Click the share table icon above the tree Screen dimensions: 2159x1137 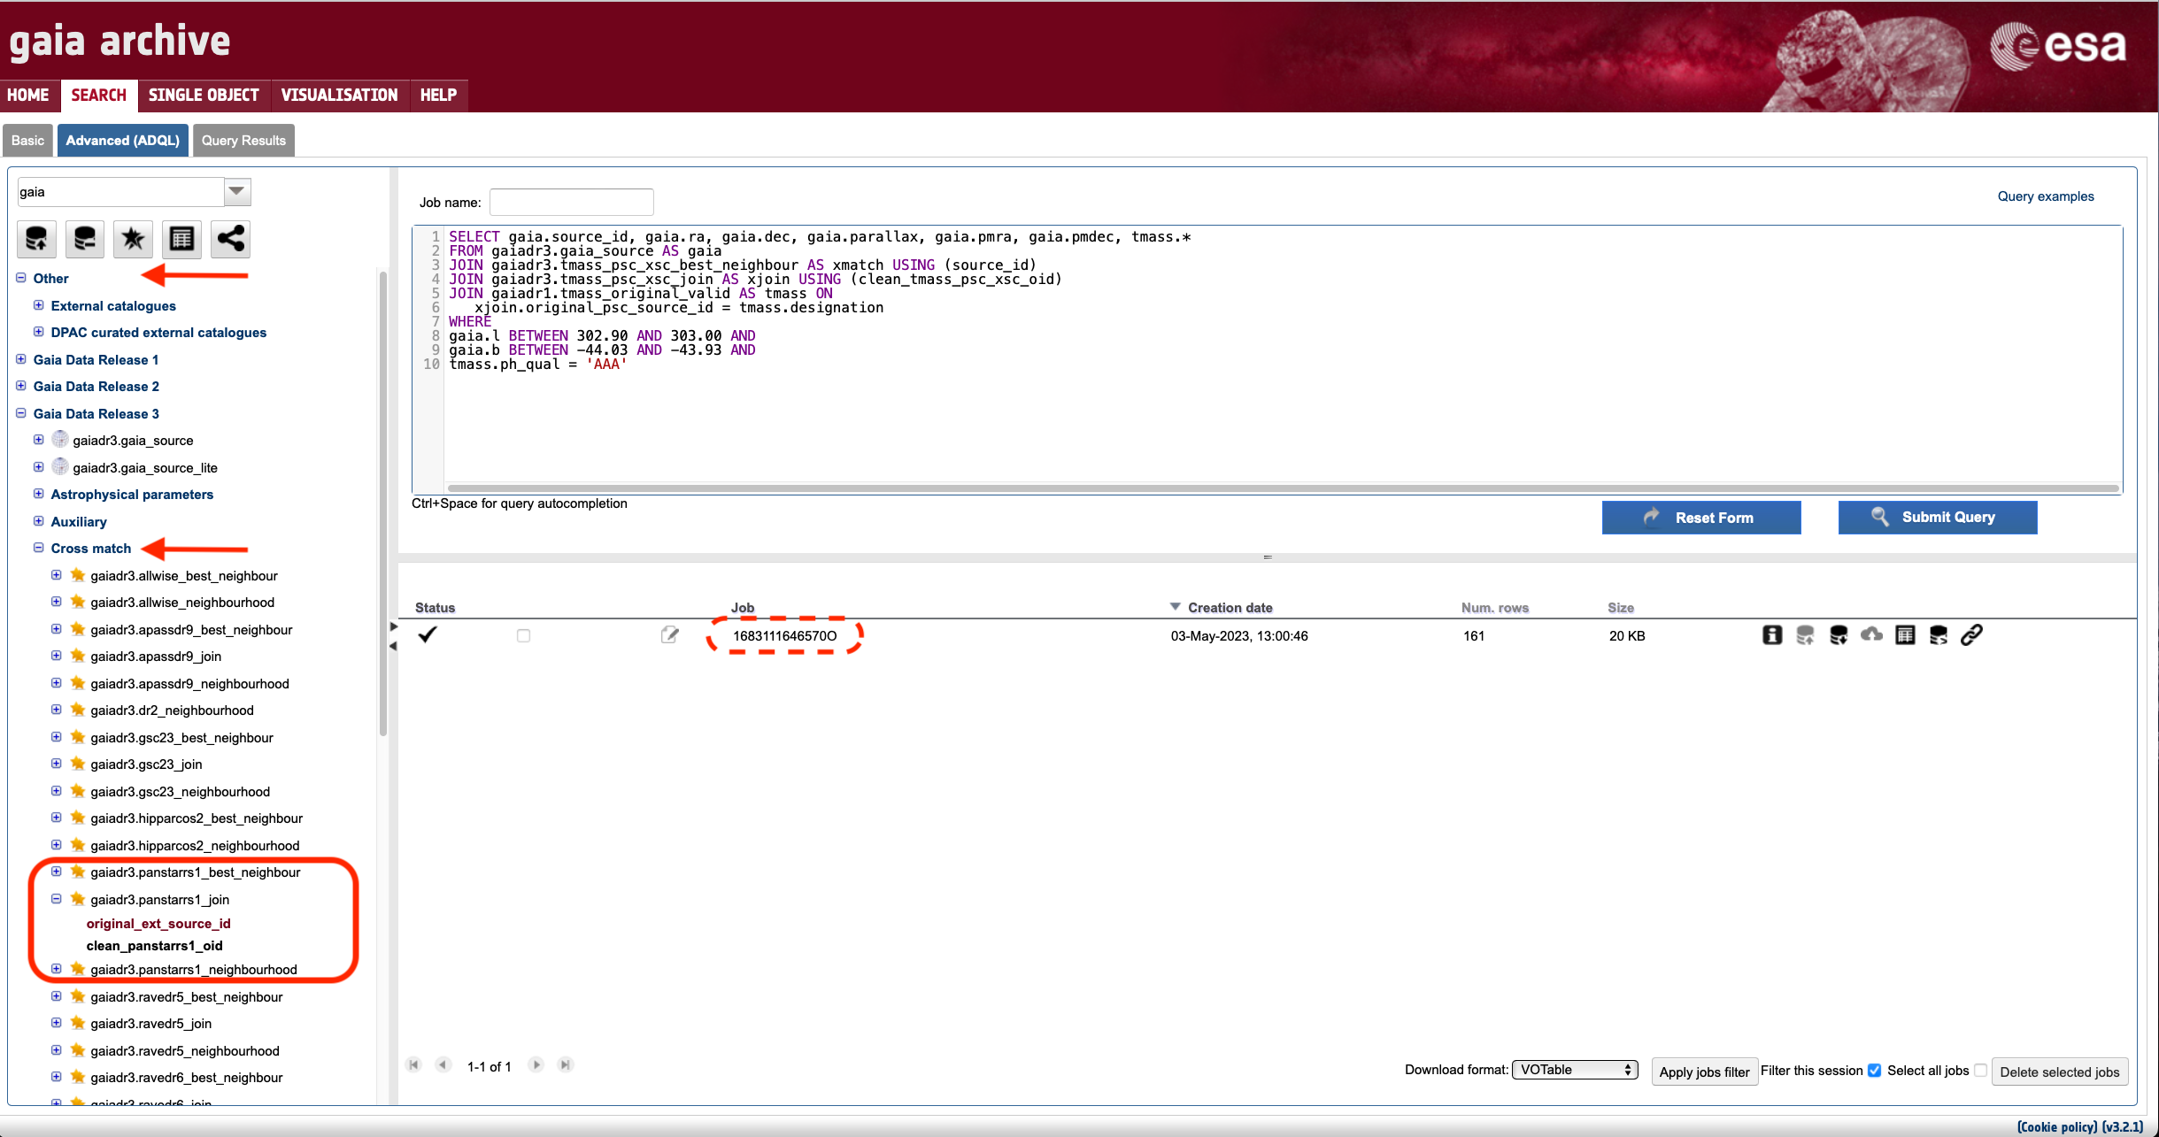pyautogui.click(x=231, y=239)
